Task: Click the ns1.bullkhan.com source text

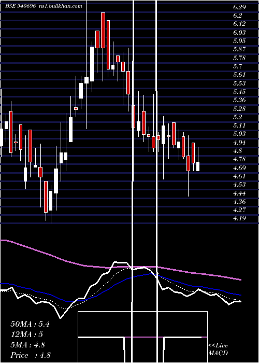Action: [60, 6]
